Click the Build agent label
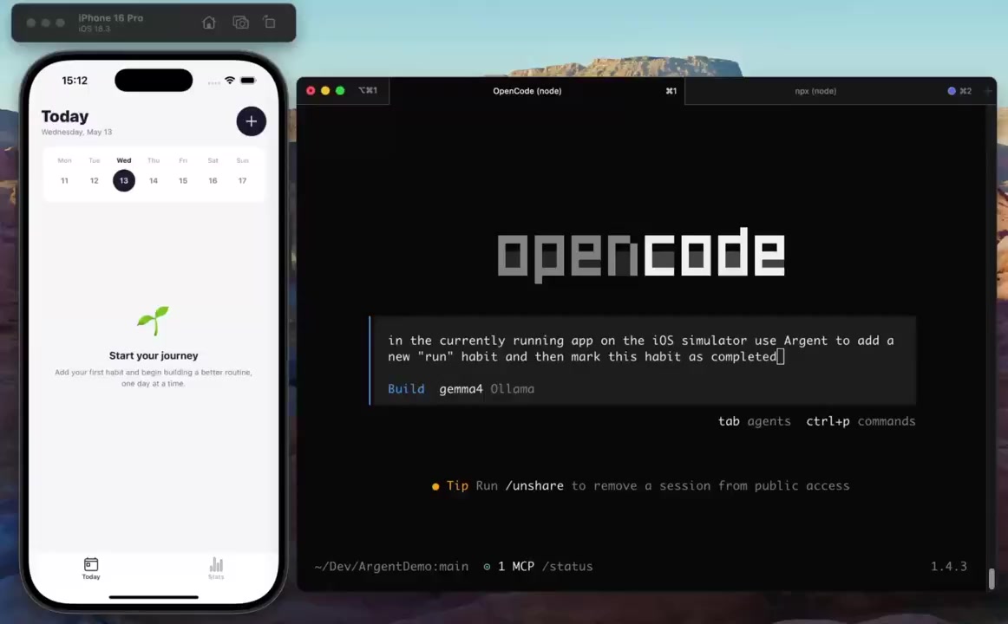1008x624 pixels. [x=406, y=388]
